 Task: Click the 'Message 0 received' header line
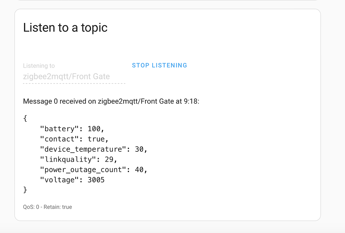pyautogui.click(x=111, y=101)
